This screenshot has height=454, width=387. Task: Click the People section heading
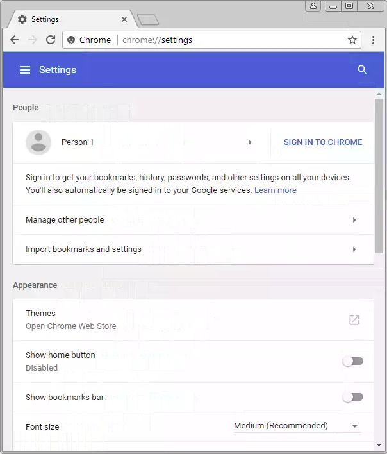[x=26, y=108]
